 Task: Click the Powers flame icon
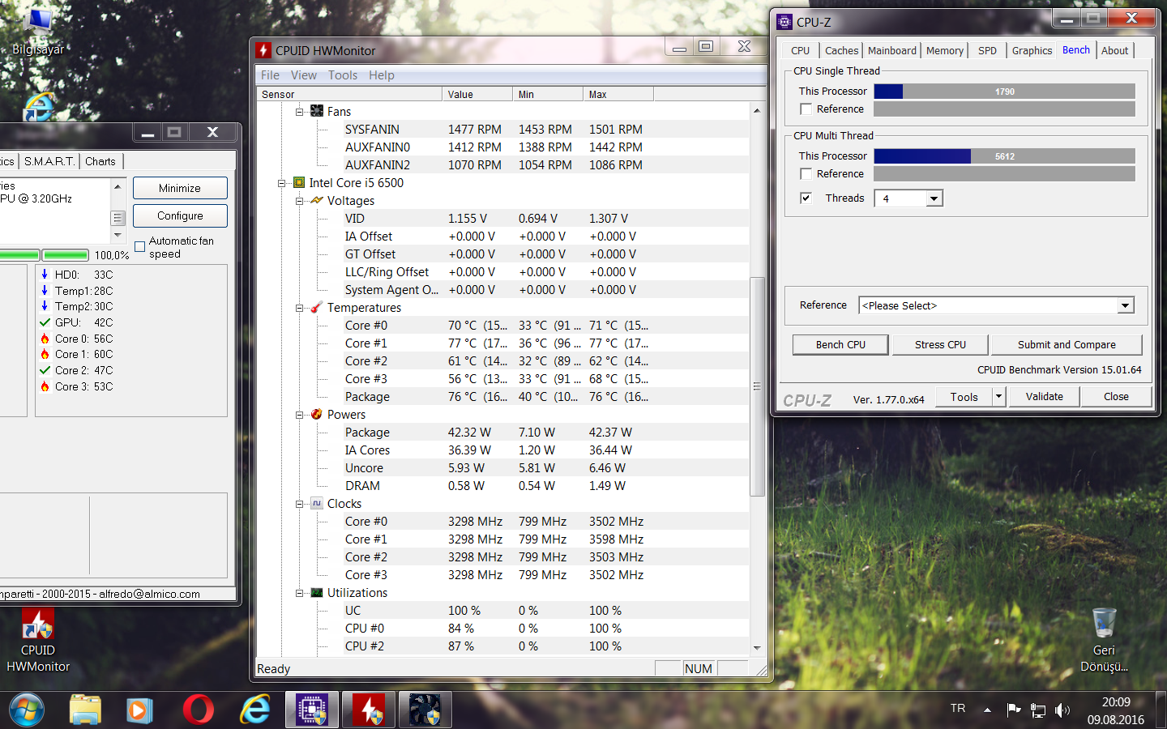pos(317,414)
